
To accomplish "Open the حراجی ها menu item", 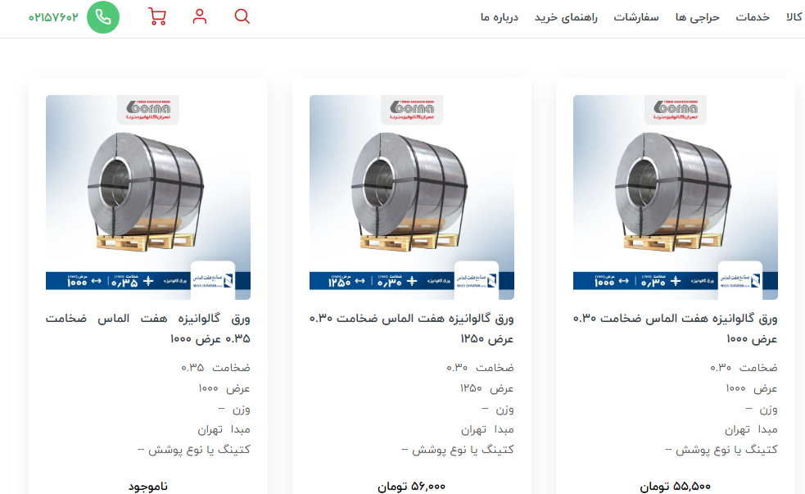I will click(x=697, y=17).
